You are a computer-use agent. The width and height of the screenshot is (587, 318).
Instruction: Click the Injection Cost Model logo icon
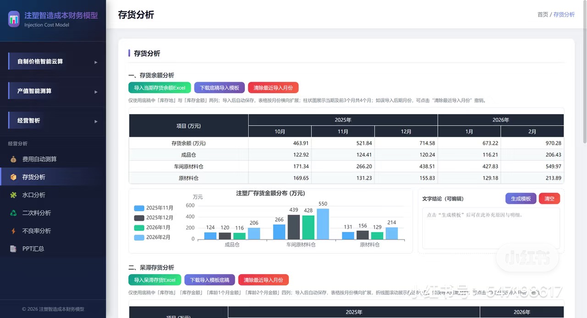[x=14, y=19]
